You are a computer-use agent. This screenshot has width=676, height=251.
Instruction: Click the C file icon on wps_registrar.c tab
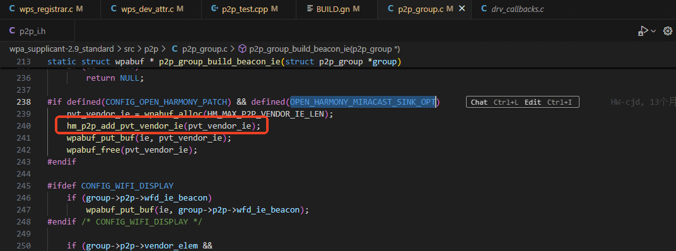point(11,9)
